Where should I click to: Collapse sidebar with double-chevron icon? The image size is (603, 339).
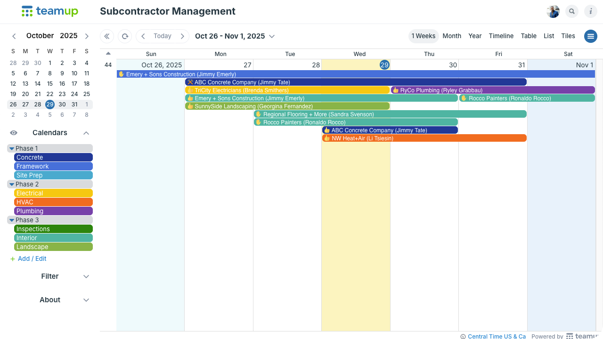pos(107,36)
